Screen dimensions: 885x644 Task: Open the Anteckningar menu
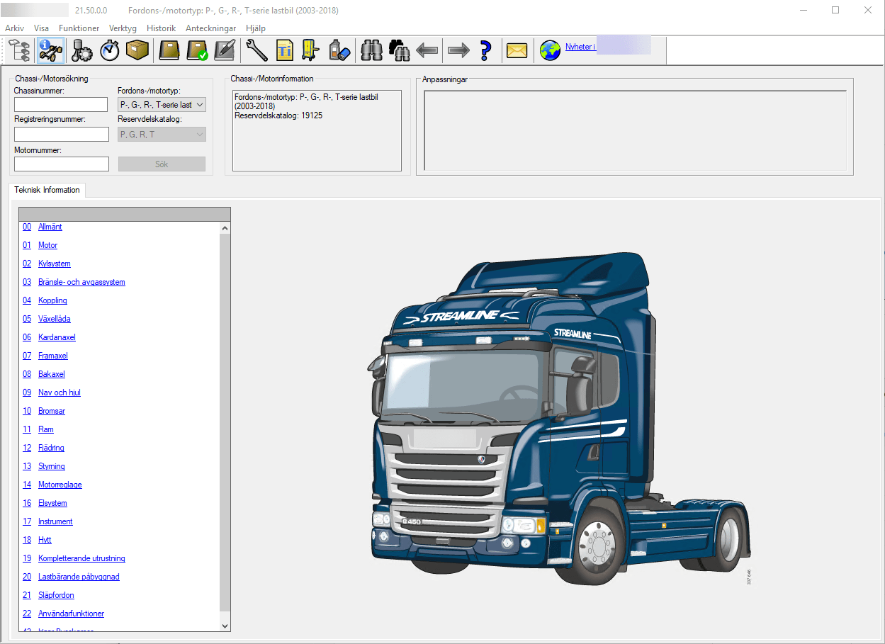click(212, 28)
